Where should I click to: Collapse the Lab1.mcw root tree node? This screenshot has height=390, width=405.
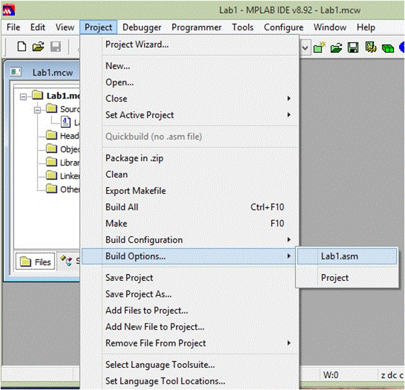click(23, 97)
